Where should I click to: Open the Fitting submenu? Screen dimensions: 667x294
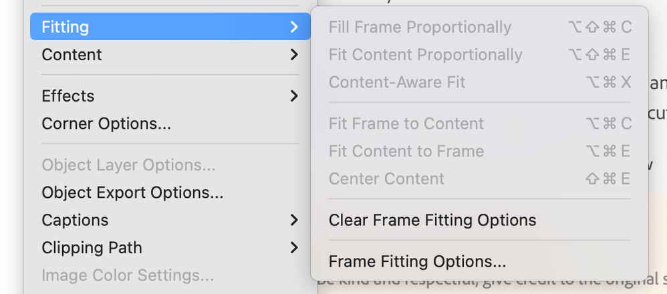point(65,27)
